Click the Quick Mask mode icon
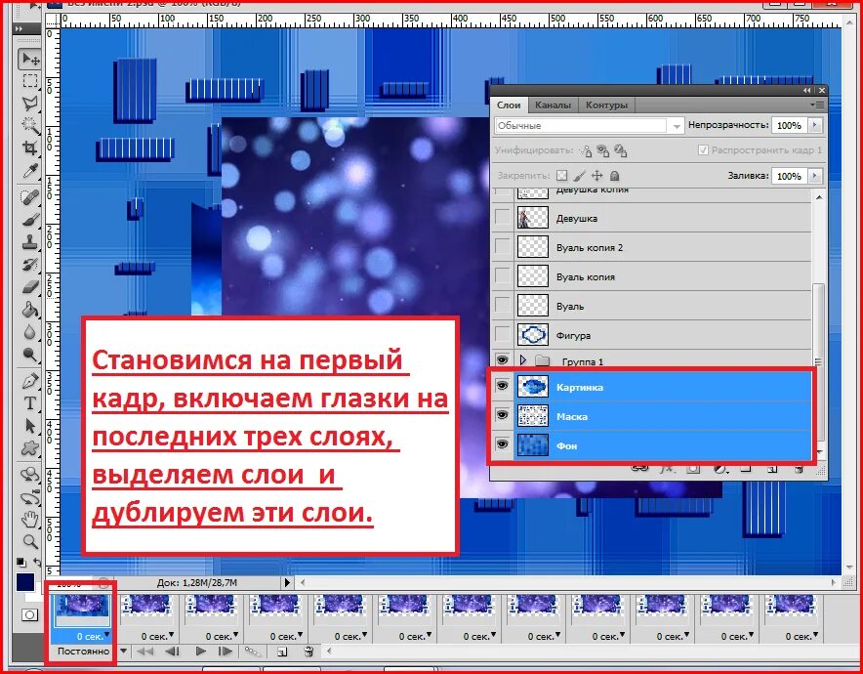The height and width of the screenshot is (674, 863). coord(29,614)
